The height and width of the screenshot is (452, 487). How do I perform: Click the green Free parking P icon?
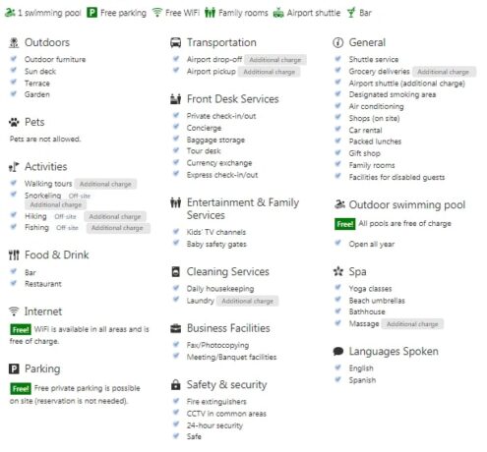pyautogui.click(x=91, y=13)
